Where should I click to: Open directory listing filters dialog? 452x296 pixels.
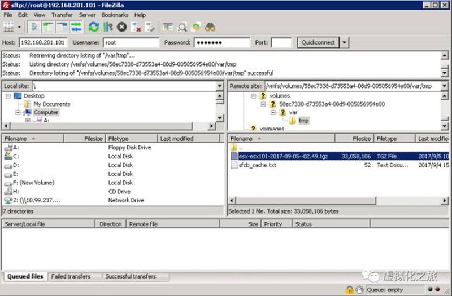168,27
